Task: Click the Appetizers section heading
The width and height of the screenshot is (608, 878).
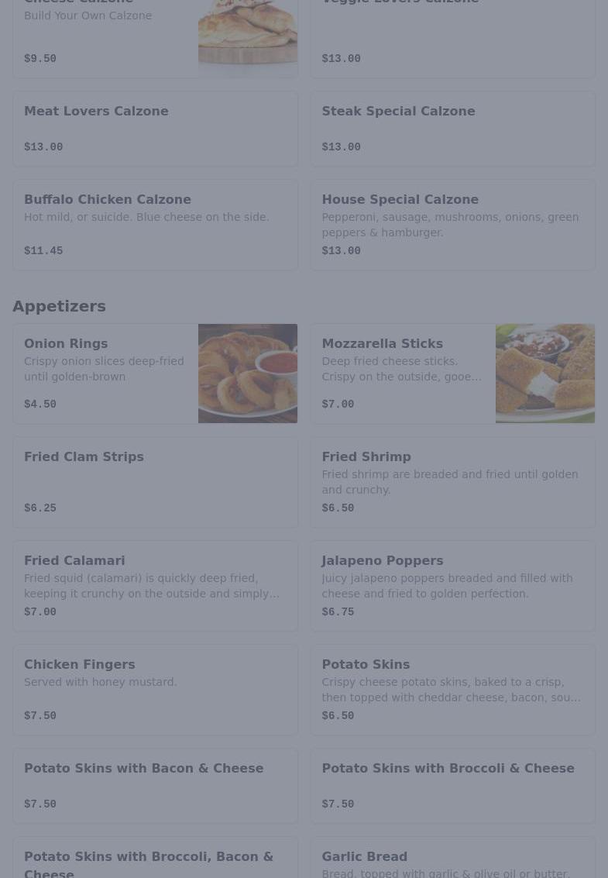Action: pyautogui.click(x=59, y=306)
